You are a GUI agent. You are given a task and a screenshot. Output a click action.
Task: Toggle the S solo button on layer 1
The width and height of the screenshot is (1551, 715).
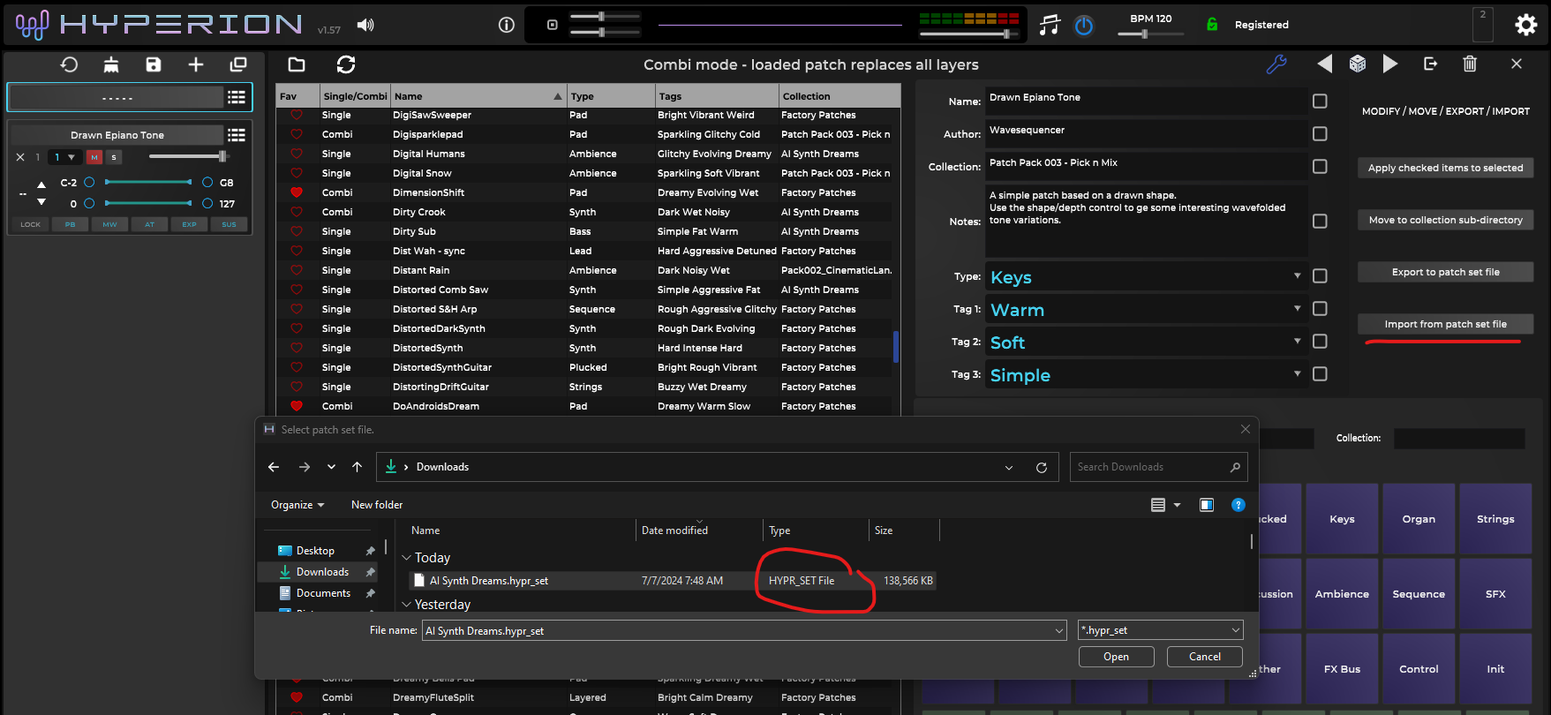coord(115,157)
